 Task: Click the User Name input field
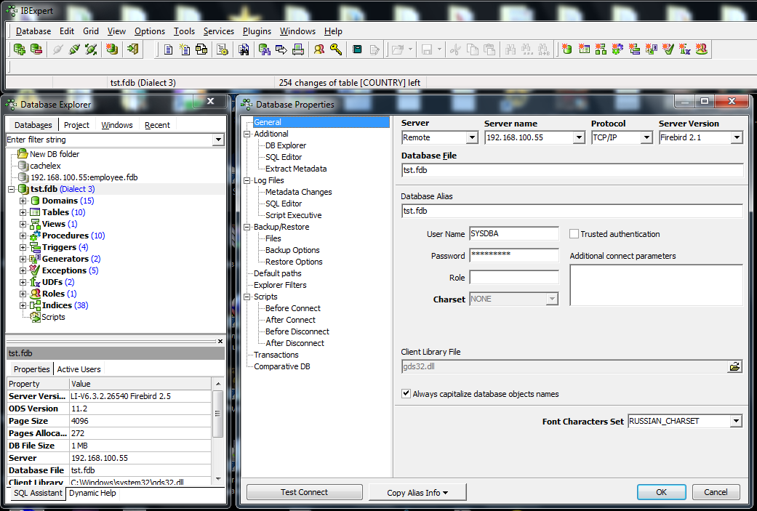[513, 234]
